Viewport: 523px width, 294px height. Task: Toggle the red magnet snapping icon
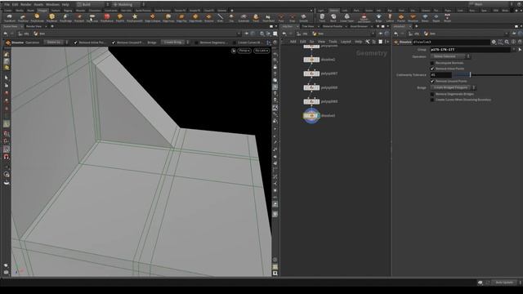click(x=7, y=157)
